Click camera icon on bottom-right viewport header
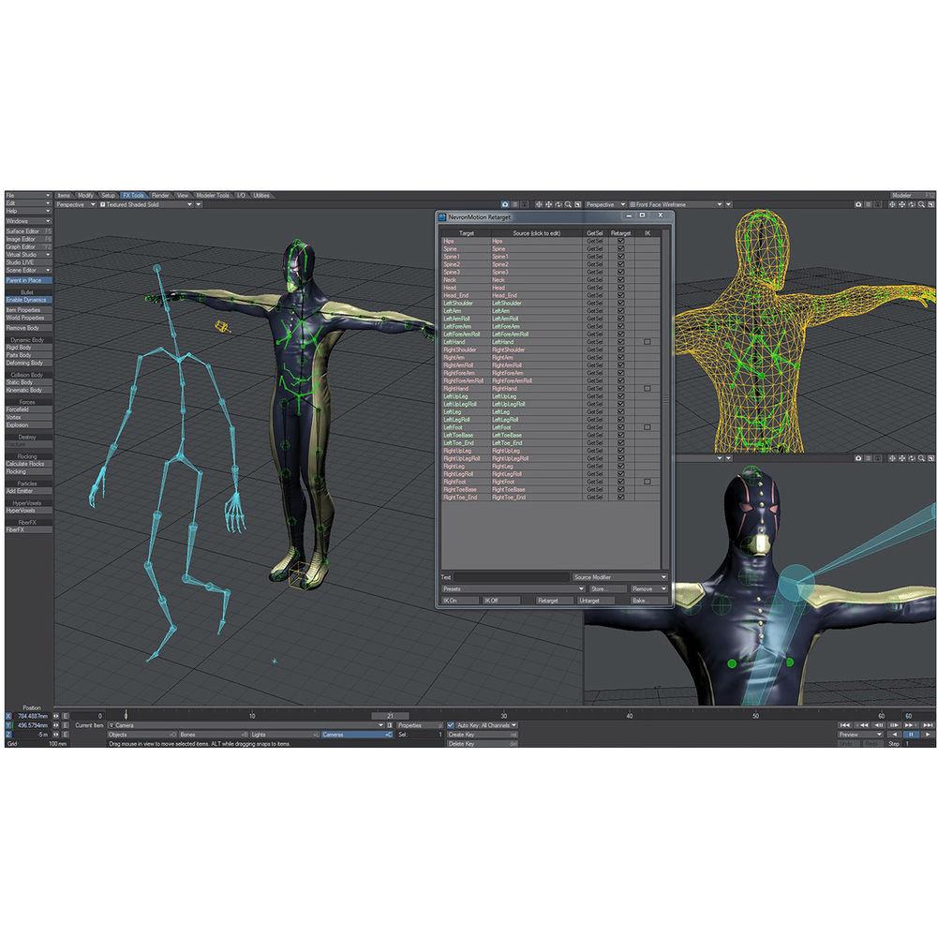The image size is (937, 937). pyautogui.click(x=858, y=457)
